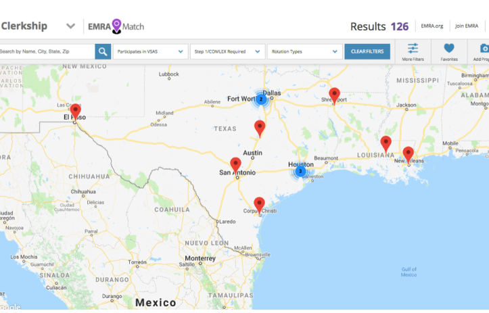Image resolution: width=489 pixels, height=313 pixels.
Task: Select the red pin at New Orleans
Action: point(409,155)
